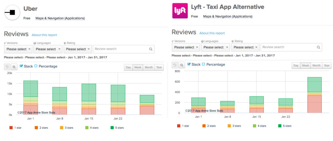This screenshot has height=141, width=333.
Task: Click the Lyft - Taxi App Alternative title
Action: [x=228, y=7]
